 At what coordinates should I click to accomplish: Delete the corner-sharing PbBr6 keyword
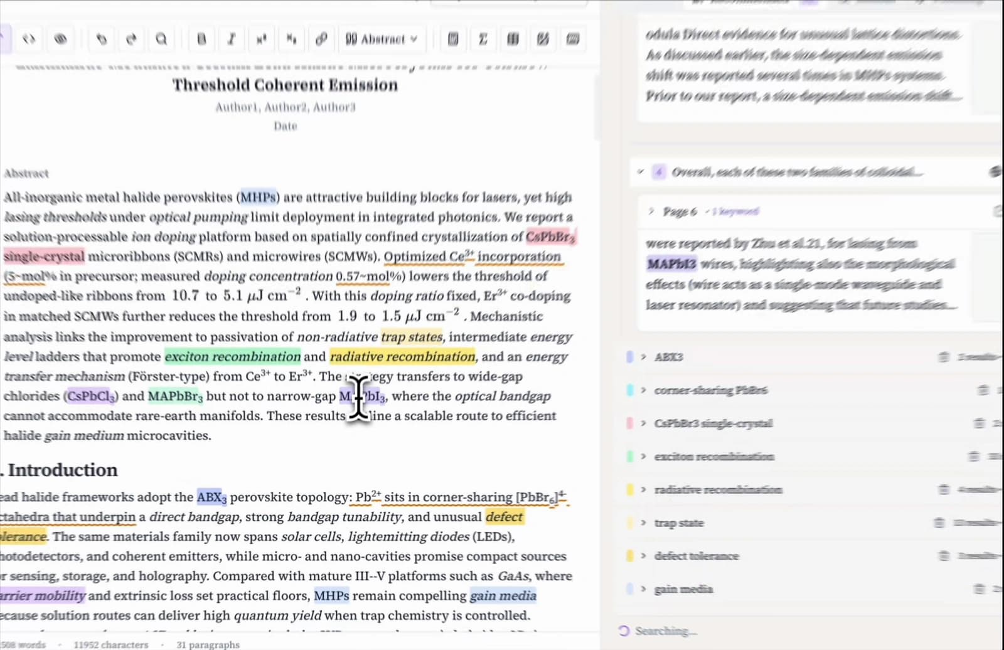(983, 390)
